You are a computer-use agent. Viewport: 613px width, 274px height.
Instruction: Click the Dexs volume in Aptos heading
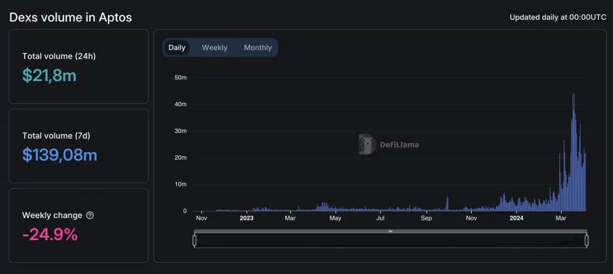pos(71,17)
